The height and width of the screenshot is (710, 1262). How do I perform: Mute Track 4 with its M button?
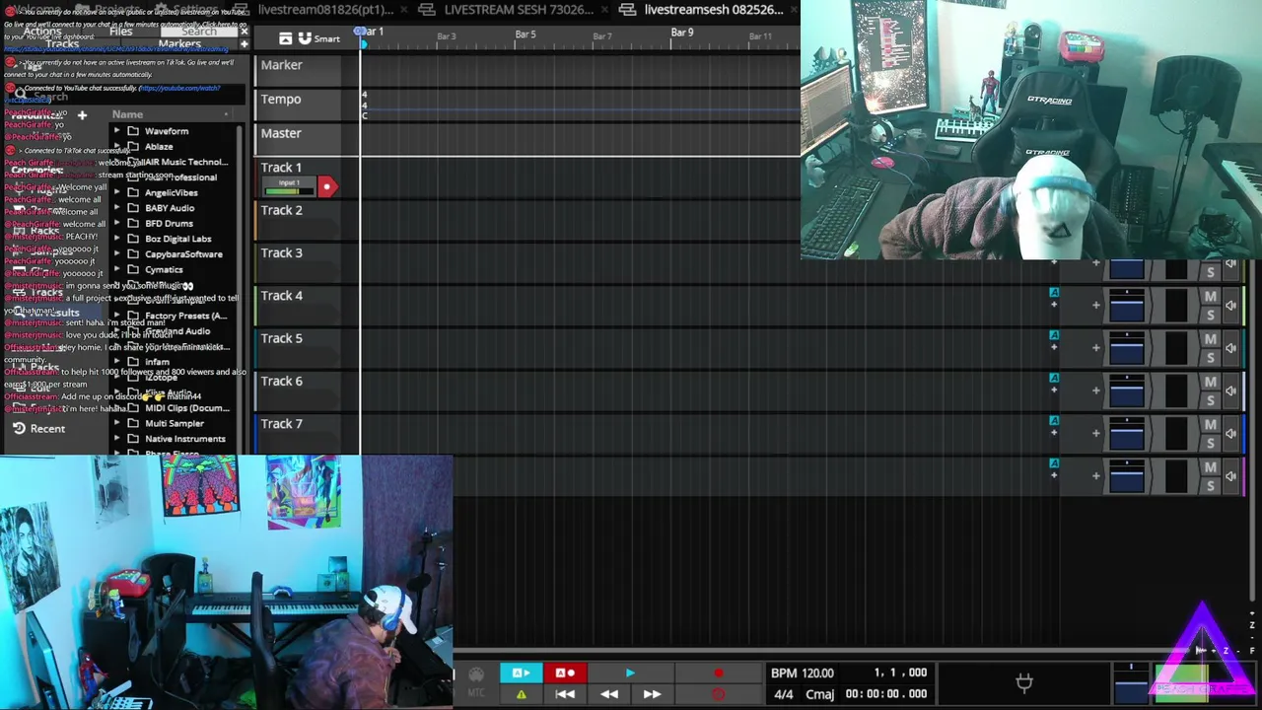pos(1210,297)
